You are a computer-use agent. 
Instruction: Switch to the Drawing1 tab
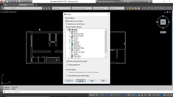click(23, 5)
